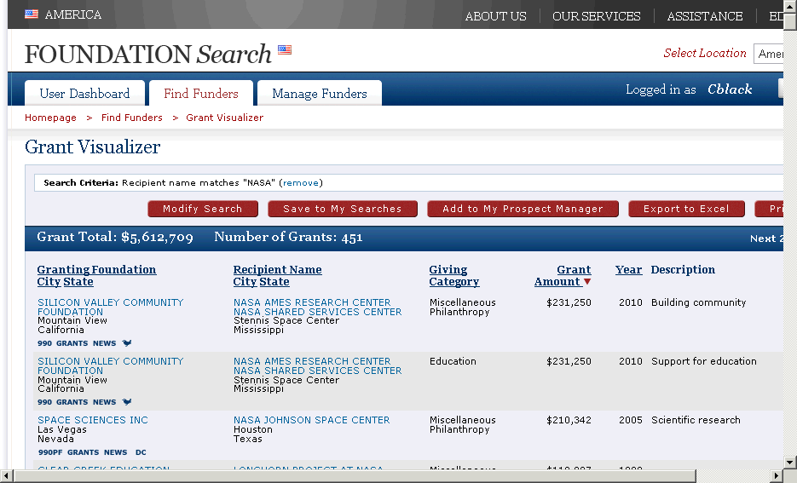Sort by City under Recipient Name
The height and width of the screenshot is (483, 797).
pyautogui.click(x=245, y=282)
